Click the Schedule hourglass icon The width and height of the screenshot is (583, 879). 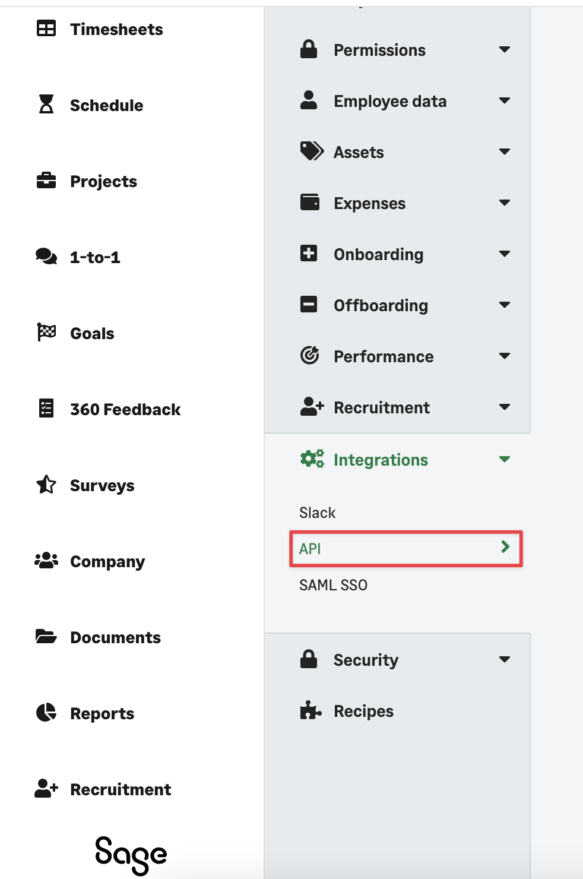(46, 105)
